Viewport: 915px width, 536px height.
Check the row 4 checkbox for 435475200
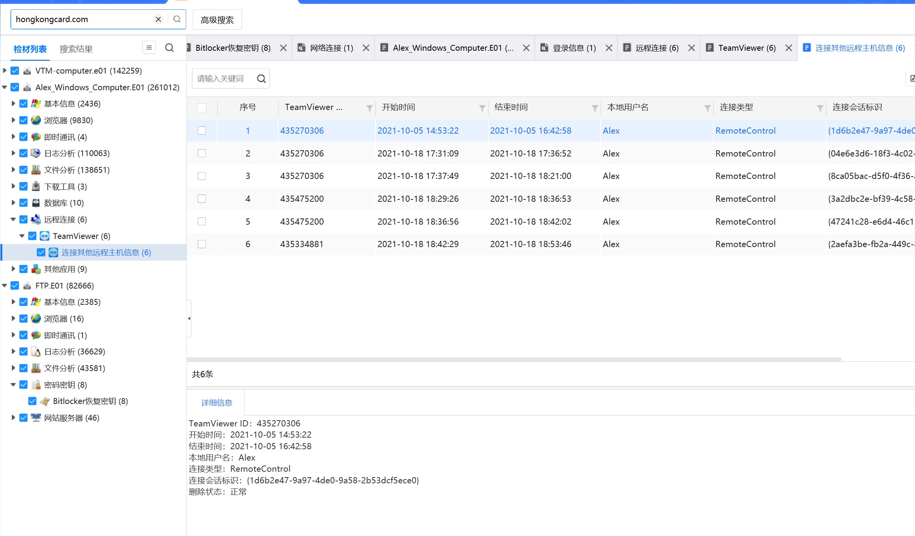202,199
